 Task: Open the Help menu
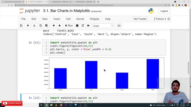[x=108, y=19]
